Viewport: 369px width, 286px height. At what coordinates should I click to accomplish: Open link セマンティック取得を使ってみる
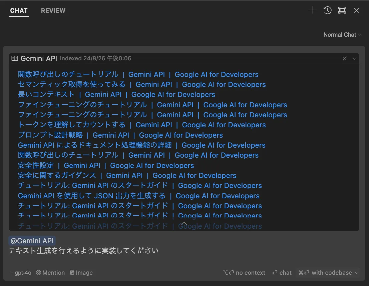142,84
